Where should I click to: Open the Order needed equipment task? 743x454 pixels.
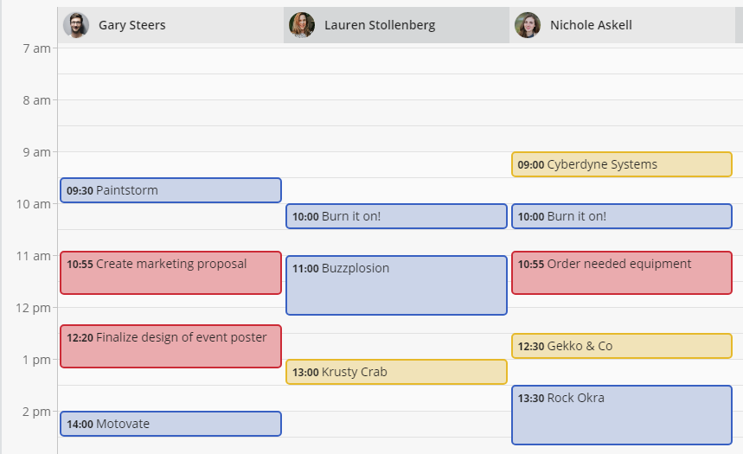pos(622,272)
